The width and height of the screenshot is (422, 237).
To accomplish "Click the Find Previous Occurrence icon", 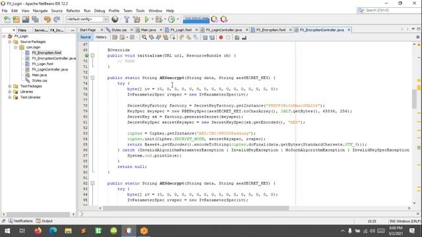I will (151, 38).
